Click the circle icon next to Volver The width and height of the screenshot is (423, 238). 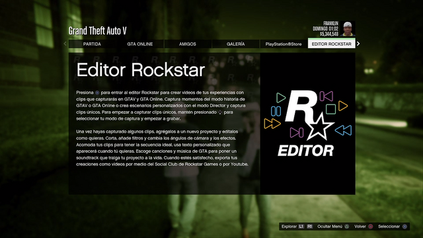[371, 226]
